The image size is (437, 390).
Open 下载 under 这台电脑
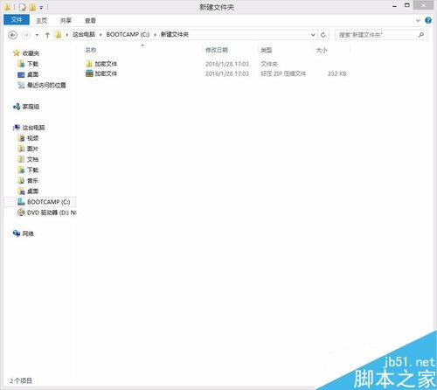(32, 170)
